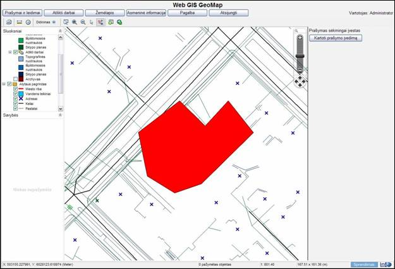Viewport: 395px width, 269px height.
Task: Open the Asmeninė informacija menu
Action: [x=146, y=13]
